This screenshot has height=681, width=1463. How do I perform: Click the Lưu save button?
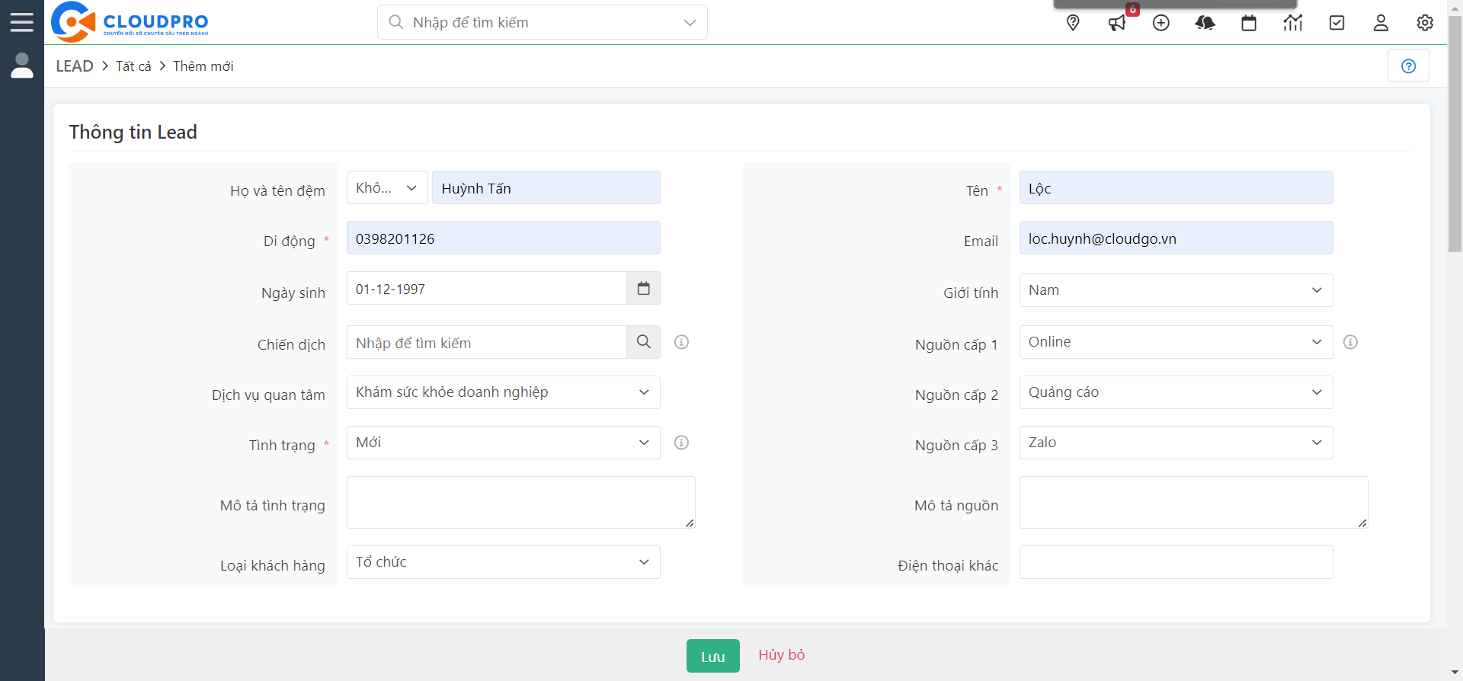713,656
